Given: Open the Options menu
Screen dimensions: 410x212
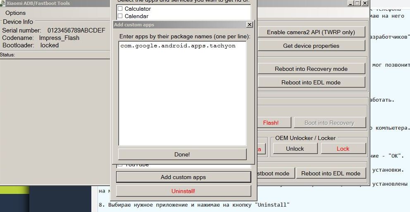Looking at the screenshot, I should point(15,13).
